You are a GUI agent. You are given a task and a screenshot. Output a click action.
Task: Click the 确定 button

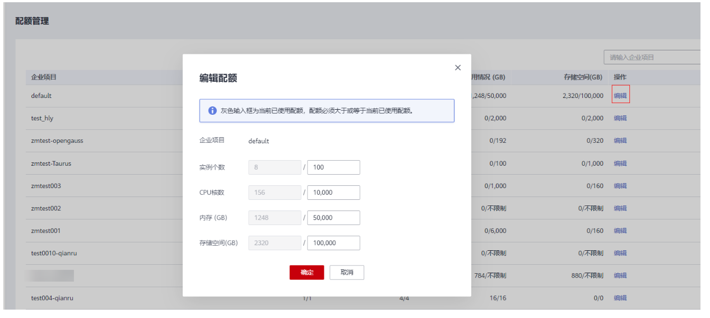(x=307, y=273)
